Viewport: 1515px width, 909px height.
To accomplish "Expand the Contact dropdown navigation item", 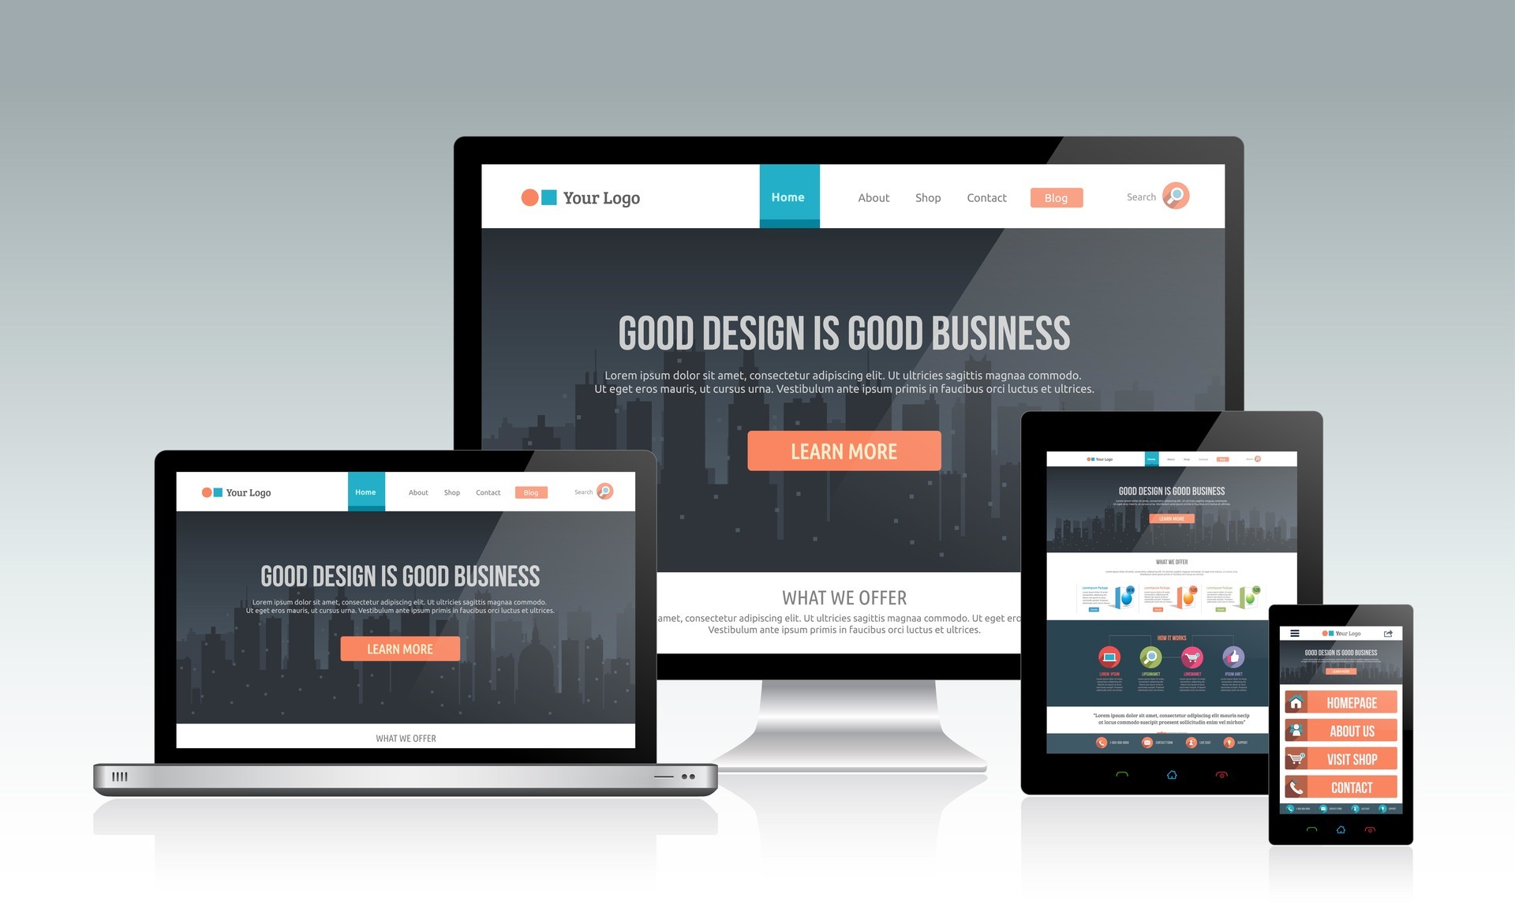I will [987, 197].
